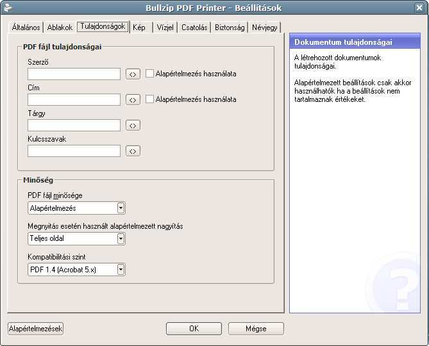Image resolution: width=429 pixels, height=346 pixels.
Task: Click the macro button next to Kulcsszavak field
Action: click(133, 151)
